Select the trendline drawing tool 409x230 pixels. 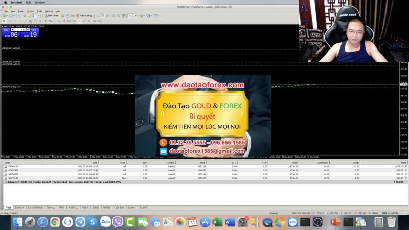pyautogui.click(x=25, y=21)
